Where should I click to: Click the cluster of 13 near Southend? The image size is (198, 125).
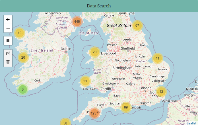(x=161, y=91)
